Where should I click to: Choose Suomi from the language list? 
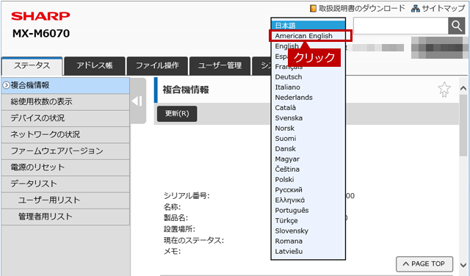coord(308,139)
